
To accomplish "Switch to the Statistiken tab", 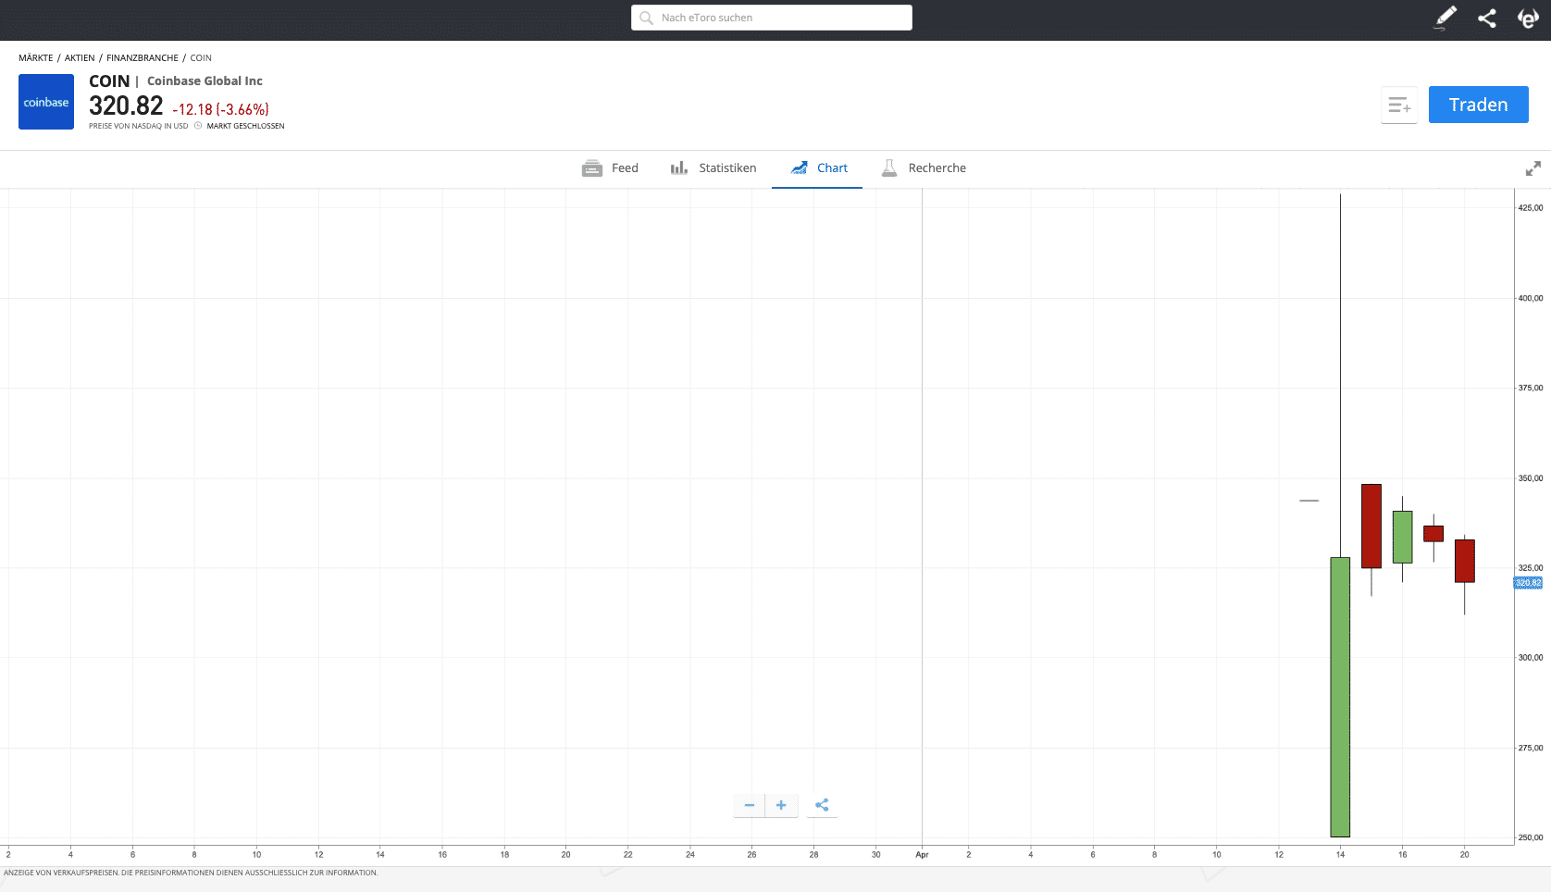I will 713,167.
